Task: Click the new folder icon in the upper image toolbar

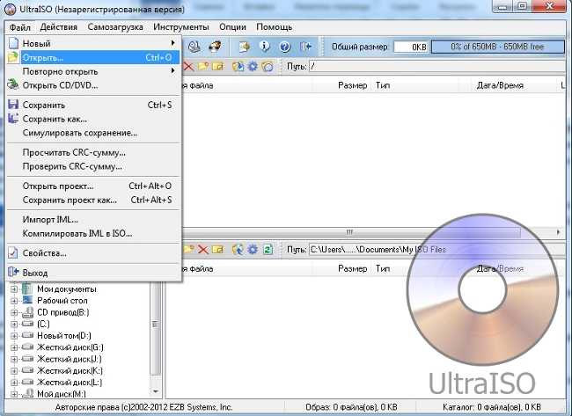Action: tap(203, 67)
